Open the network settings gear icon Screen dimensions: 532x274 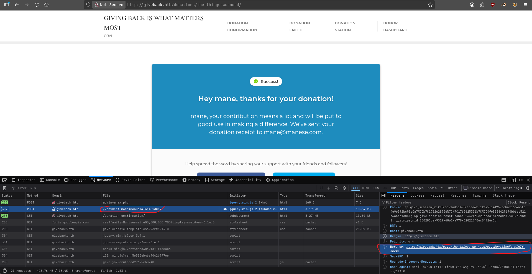point(527,188)
